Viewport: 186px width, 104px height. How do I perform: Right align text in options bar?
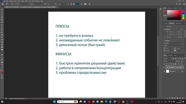click(74, 4)
